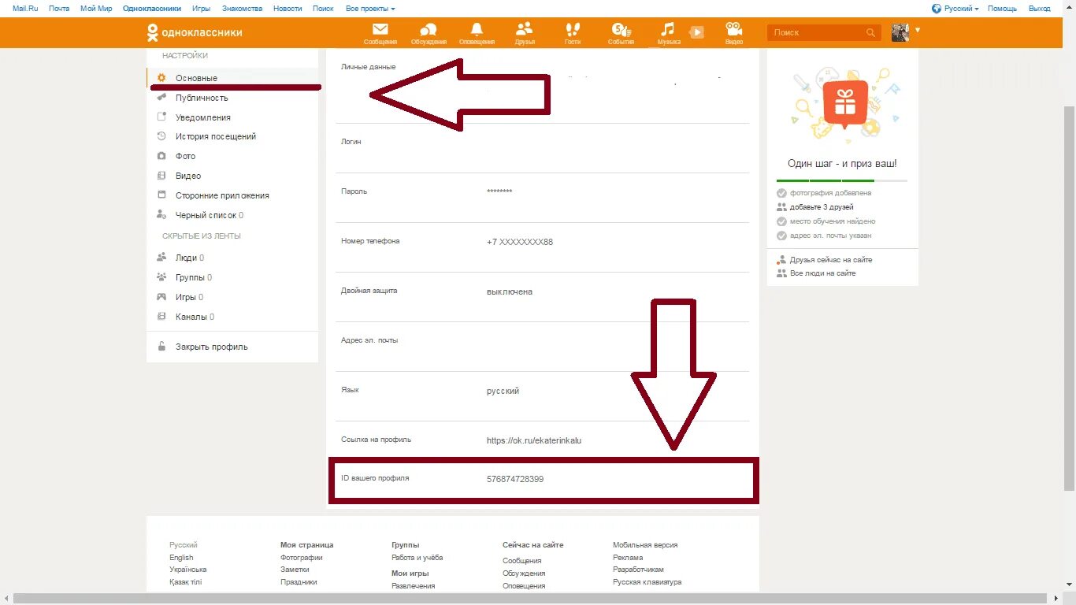Click the Логин settings row

pyautogui.click(x=543, y=148)
